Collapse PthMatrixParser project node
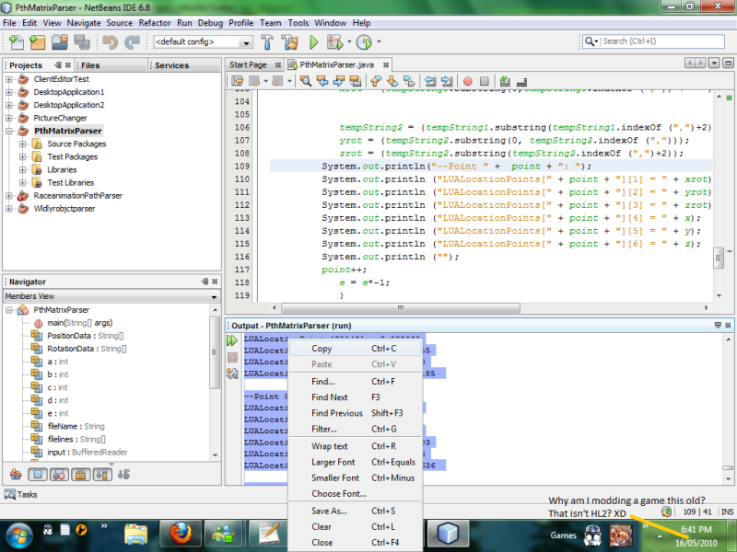 coord(9,131)
